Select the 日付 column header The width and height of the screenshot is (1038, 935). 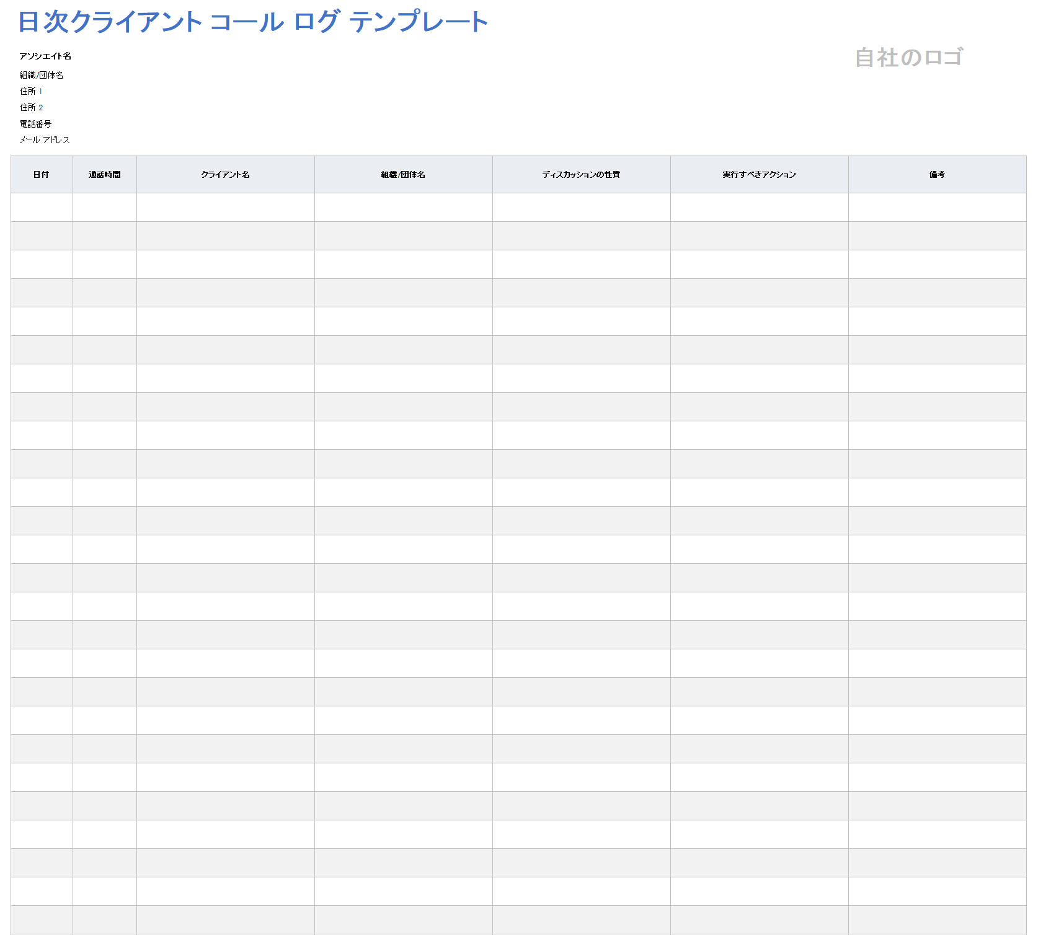(42, 175)
